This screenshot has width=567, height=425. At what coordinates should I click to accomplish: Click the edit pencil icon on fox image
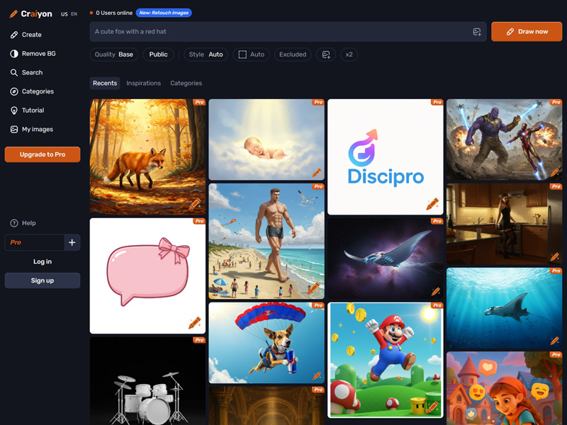click(195, 204)
